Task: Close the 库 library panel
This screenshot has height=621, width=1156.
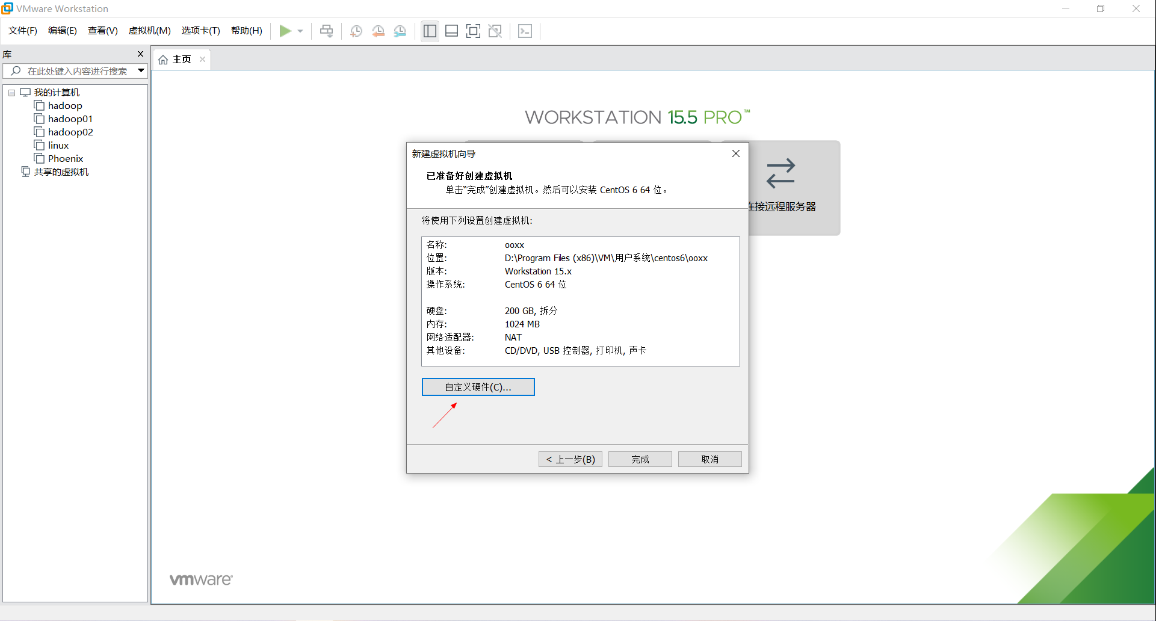Action: pos(140,54)
